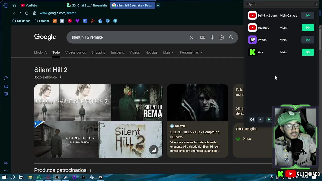Go forward with the browser forward arrow
This screenshot has height=181, width=322.
pos(20,13)
